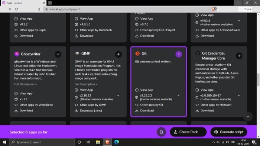
Task: Open View App above v0.9.2
Action: [23, 19]
